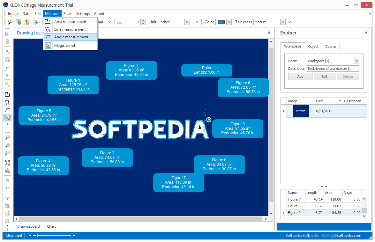Click the blue Color swatch
The image size is (375, 242).
coord(221,22)
